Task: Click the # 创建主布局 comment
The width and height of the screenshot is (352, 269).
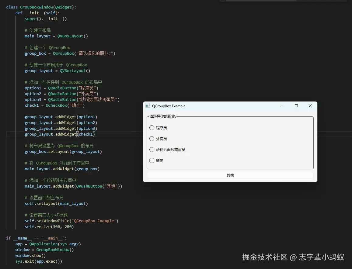Action: click(x=38, y=30)
